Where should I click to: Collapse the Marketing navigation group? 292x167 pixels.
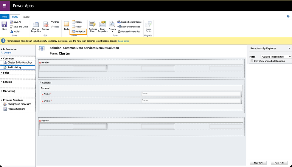coord(1,91)
